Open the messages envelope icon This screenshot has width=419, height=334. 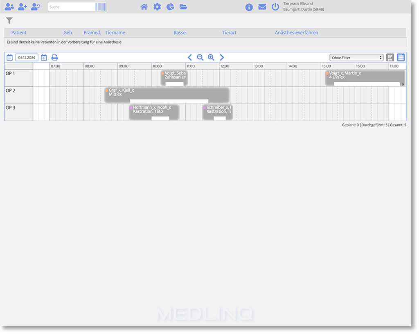coord(262,7)
